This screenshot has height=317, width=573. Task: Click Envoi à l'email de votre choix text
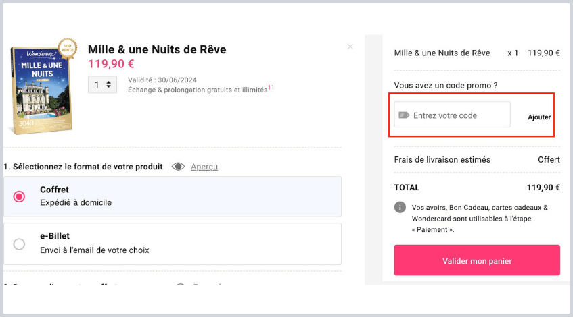(95, 250)
